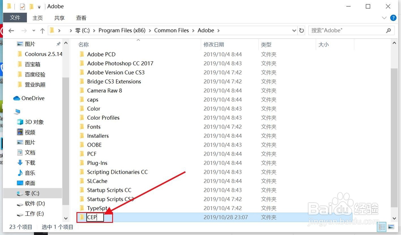Click This PC computer icon in sidebar
Image resolution: width=401 pixels, height=235 pixels.
point(17,112)
